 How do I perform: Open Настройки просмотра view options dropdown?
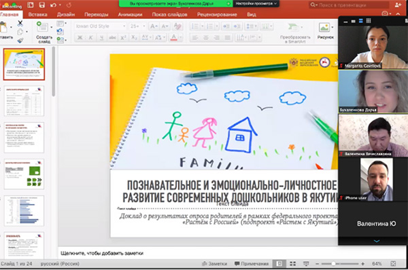(256, 3)
